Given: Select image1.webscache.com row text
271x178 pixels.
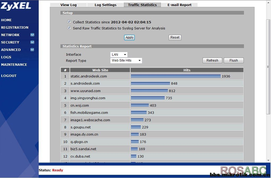Looking at the screenshot, I should point(90,120).
